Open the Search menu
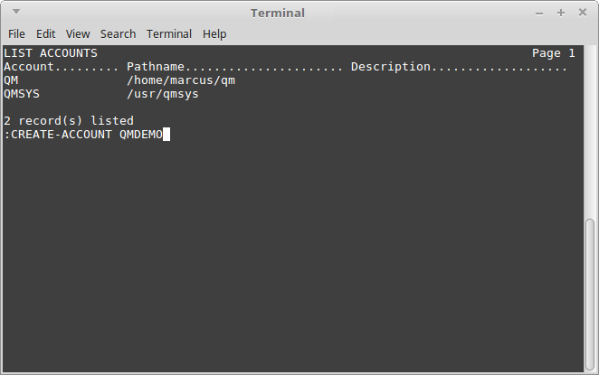The height and width of the screenshot is (375, 599). (x=118, y=34)
